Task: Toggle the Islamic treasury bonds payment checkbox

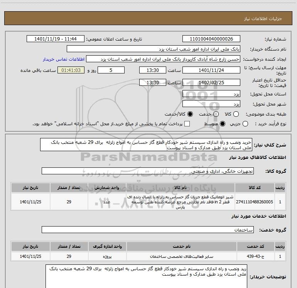Action: pos(187,124)
